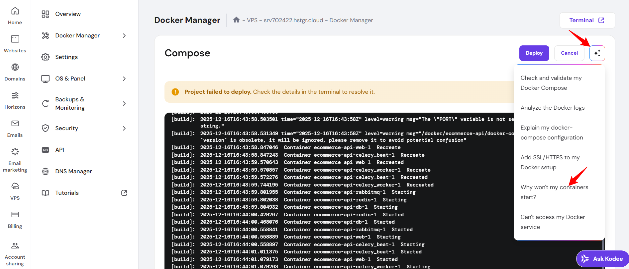
Task: Open Billing card icon
Action: [x=15, y=214]
